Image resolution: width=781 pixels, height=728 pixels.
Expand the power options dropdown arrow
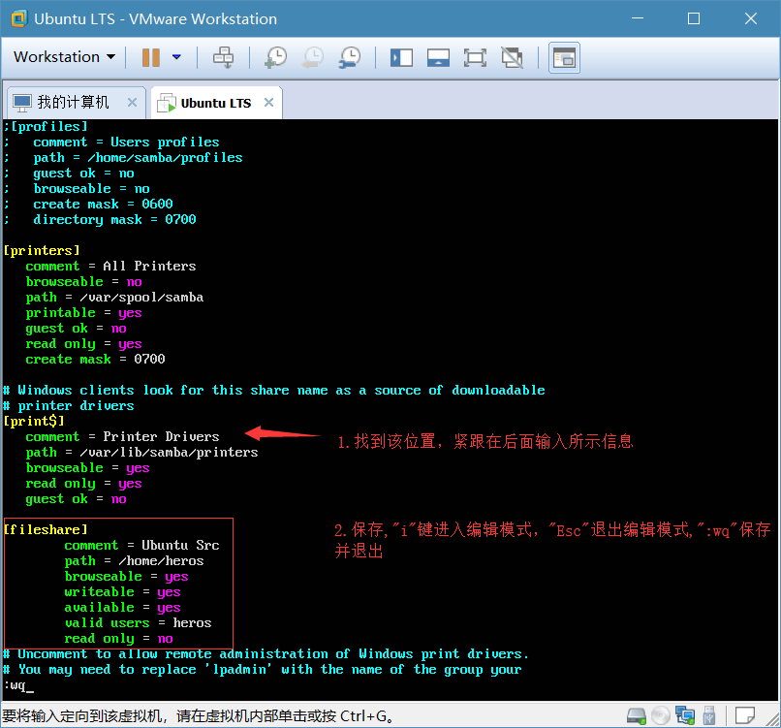click(176, 57)
